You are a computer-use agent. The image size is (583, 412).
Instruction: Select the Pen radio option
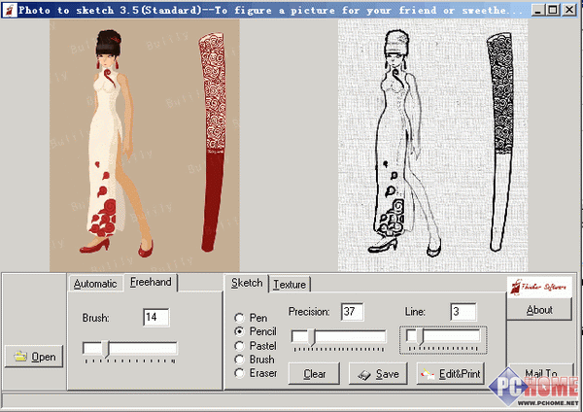click(251, 318)
